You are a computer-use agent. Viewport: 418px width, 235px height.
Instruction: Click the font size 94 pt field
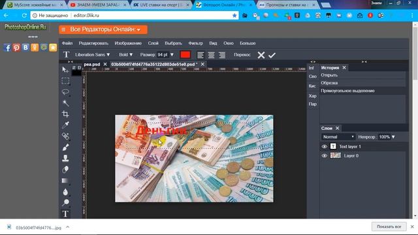(163, 55)
